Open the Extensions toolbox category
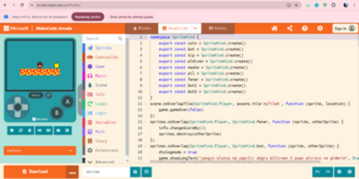 104,150
